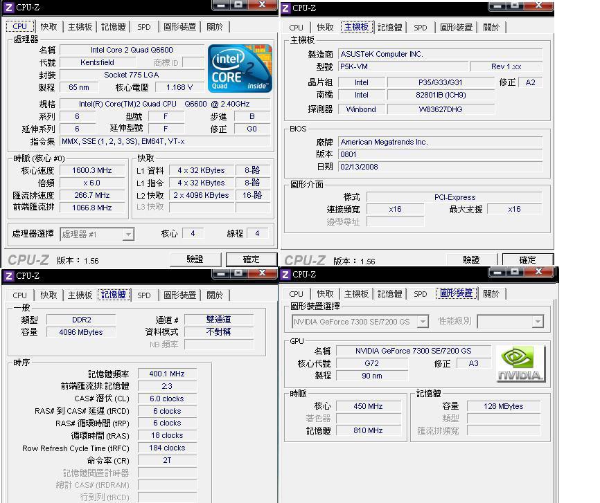This screenshot has height=503, width=600.
Task: Click the Kentsfield code name value
Action: click(x=97, y=62)
